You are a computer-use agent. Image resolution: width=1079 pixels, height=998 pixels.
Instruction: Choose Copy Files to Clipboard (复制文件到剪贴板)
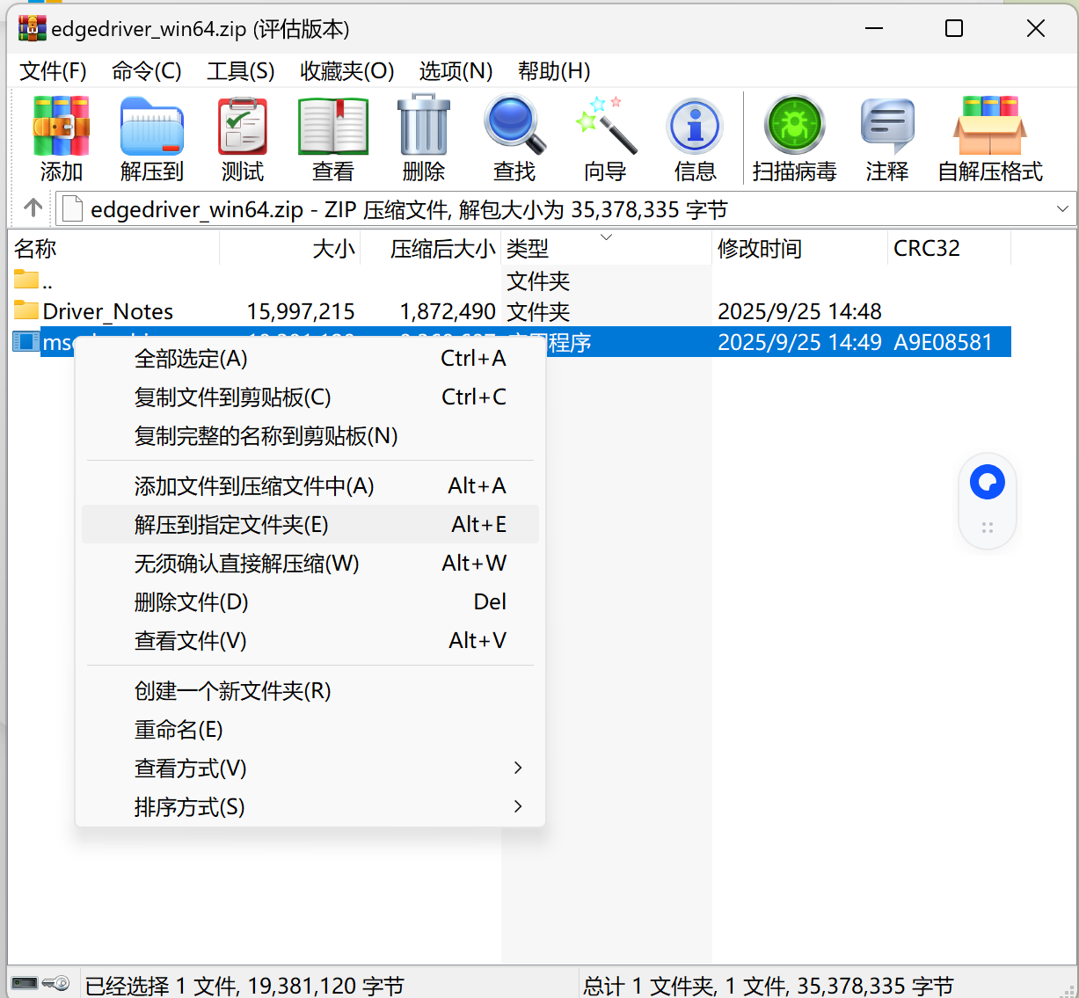click(x=310, y=397)
